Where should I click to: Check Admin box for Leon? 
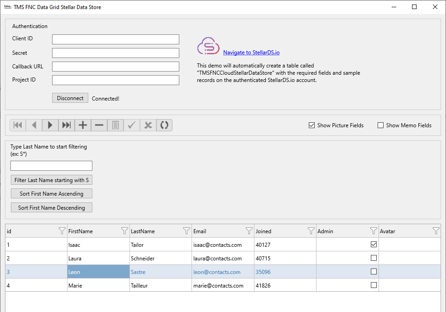coord(374,272)
